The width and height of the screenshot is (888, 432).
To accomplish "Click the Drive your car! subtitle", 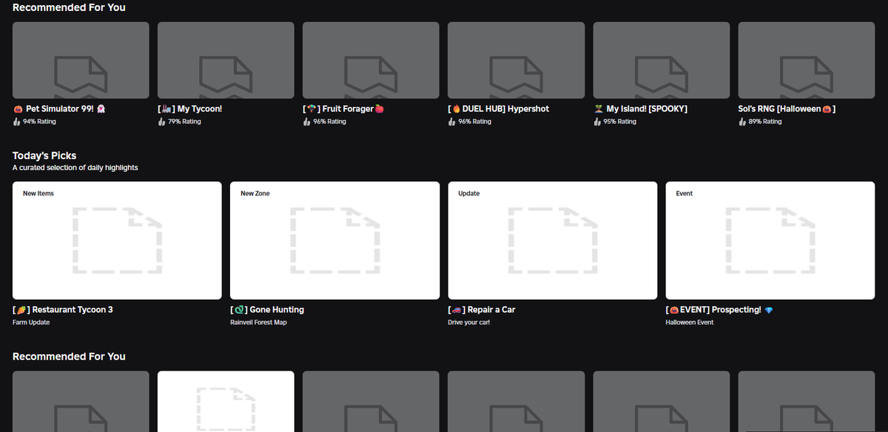I will click(469, 323).
